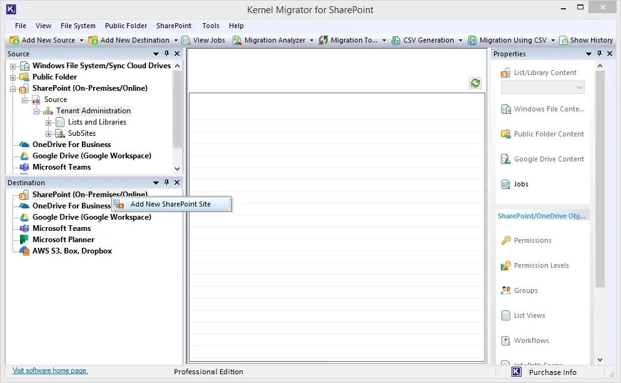
Task: Close the Properties panel
Action: 610,54
